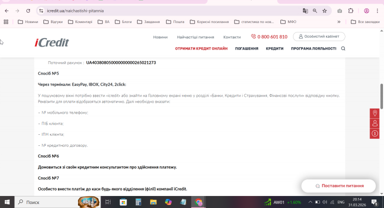The height and width of the screenshot is (208, 384).
Task: Click the network tray icon
Action: coord(332,202)
